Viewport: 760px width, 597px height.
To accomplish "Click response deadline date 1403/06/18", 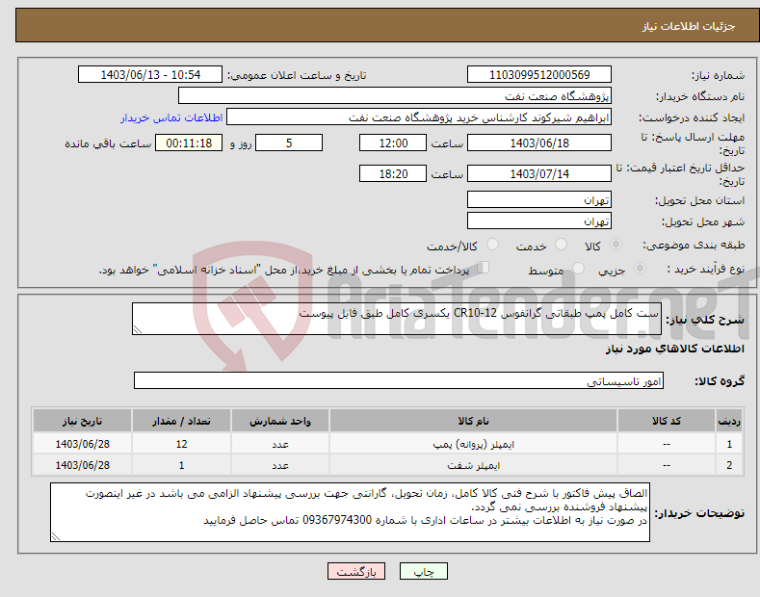I will (x=539, y=143).
